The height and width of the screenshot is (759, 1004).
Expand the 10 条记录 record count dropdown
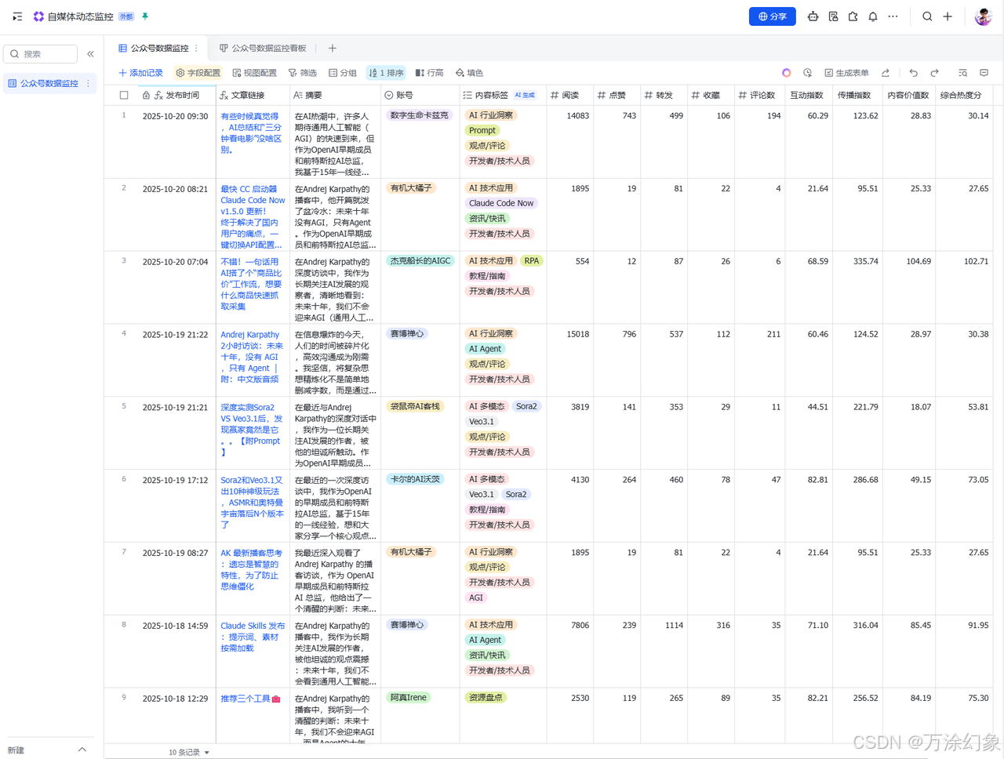tap(189, 752)
